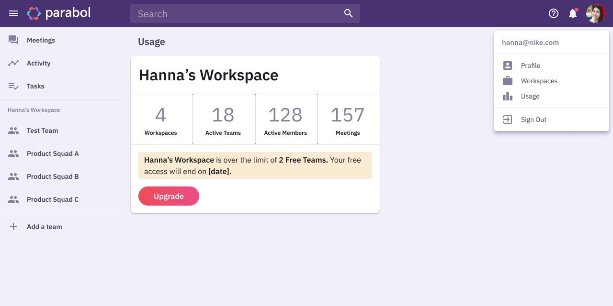Click the Upgrade button
The width and height of the screenshot is (613, 306).
click(169, 196)
